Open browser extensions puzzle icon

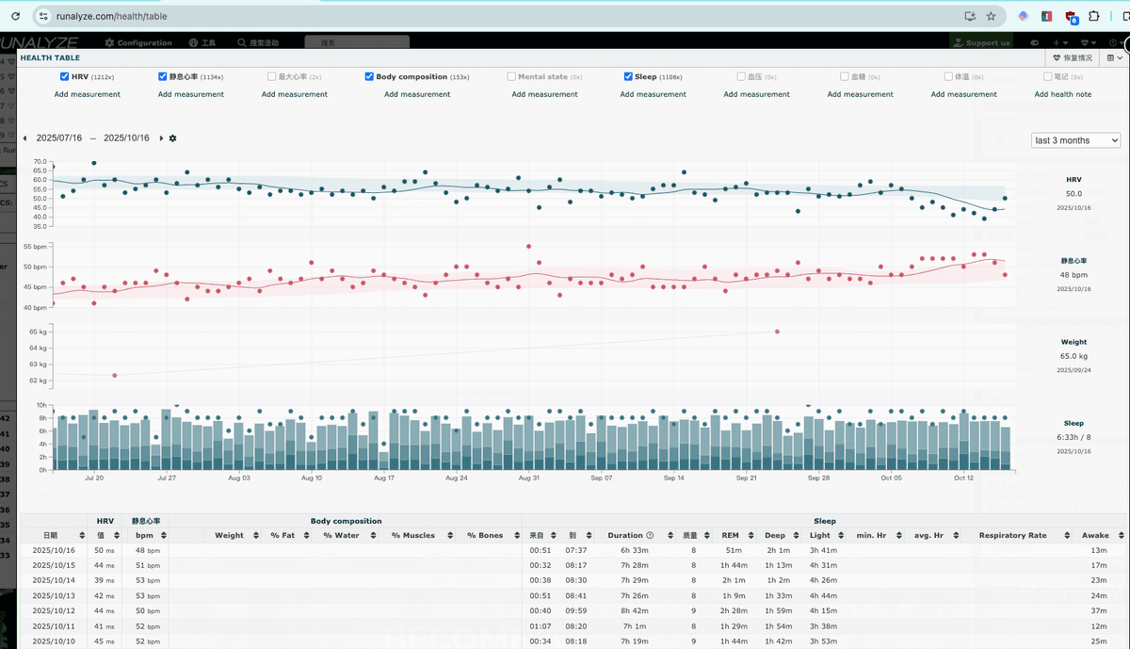tap(1094, 16)
